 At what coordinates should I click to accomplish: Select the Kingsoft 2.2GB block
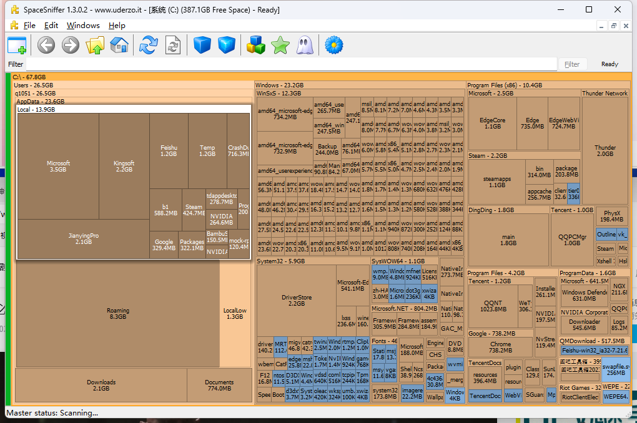[x=124, y=167]
